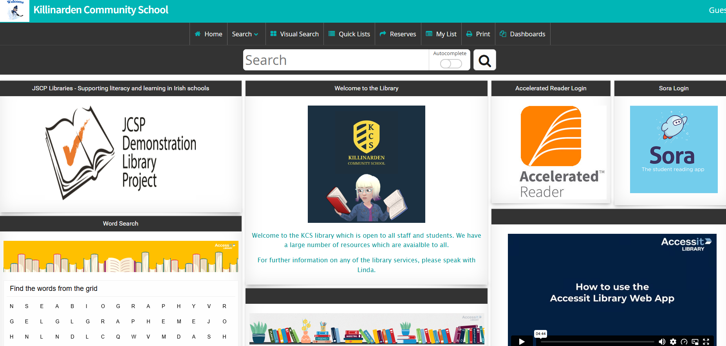Open the Home menu item
Image resolution: width=726 pixels, height=346 pixels.
pyautogui.click(x=208, y=34)
